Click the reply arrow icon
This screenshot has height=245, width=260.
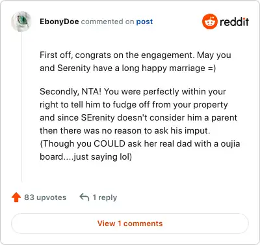(84, 197)
